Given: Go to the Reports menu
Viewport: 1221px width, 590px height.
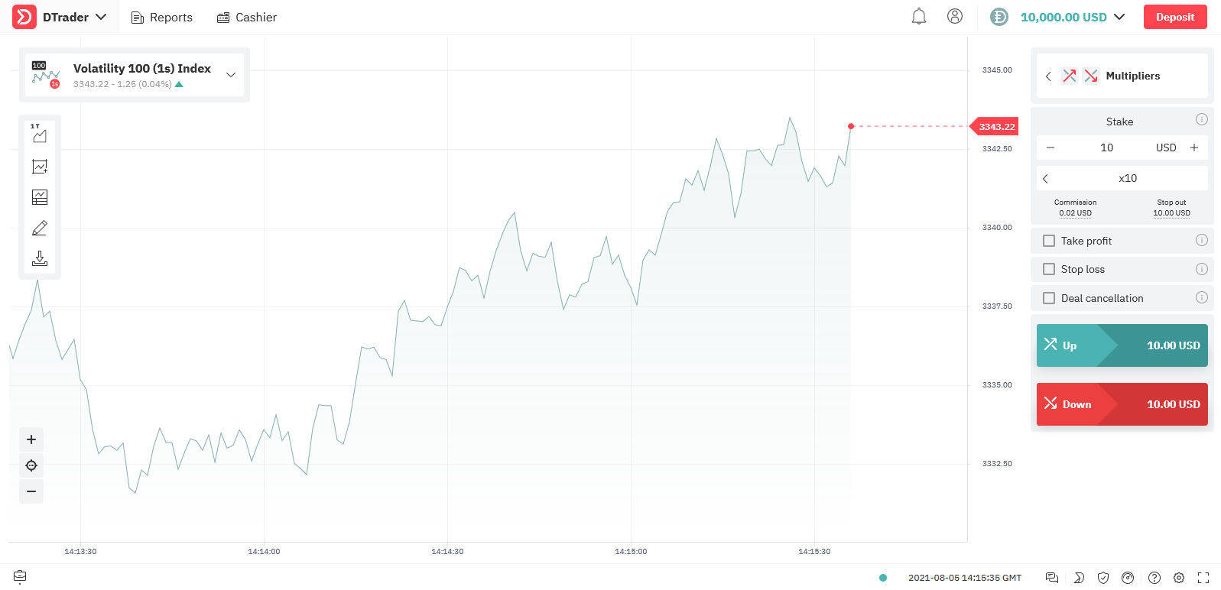Looking at the screenshot, I should coord(162,17).
